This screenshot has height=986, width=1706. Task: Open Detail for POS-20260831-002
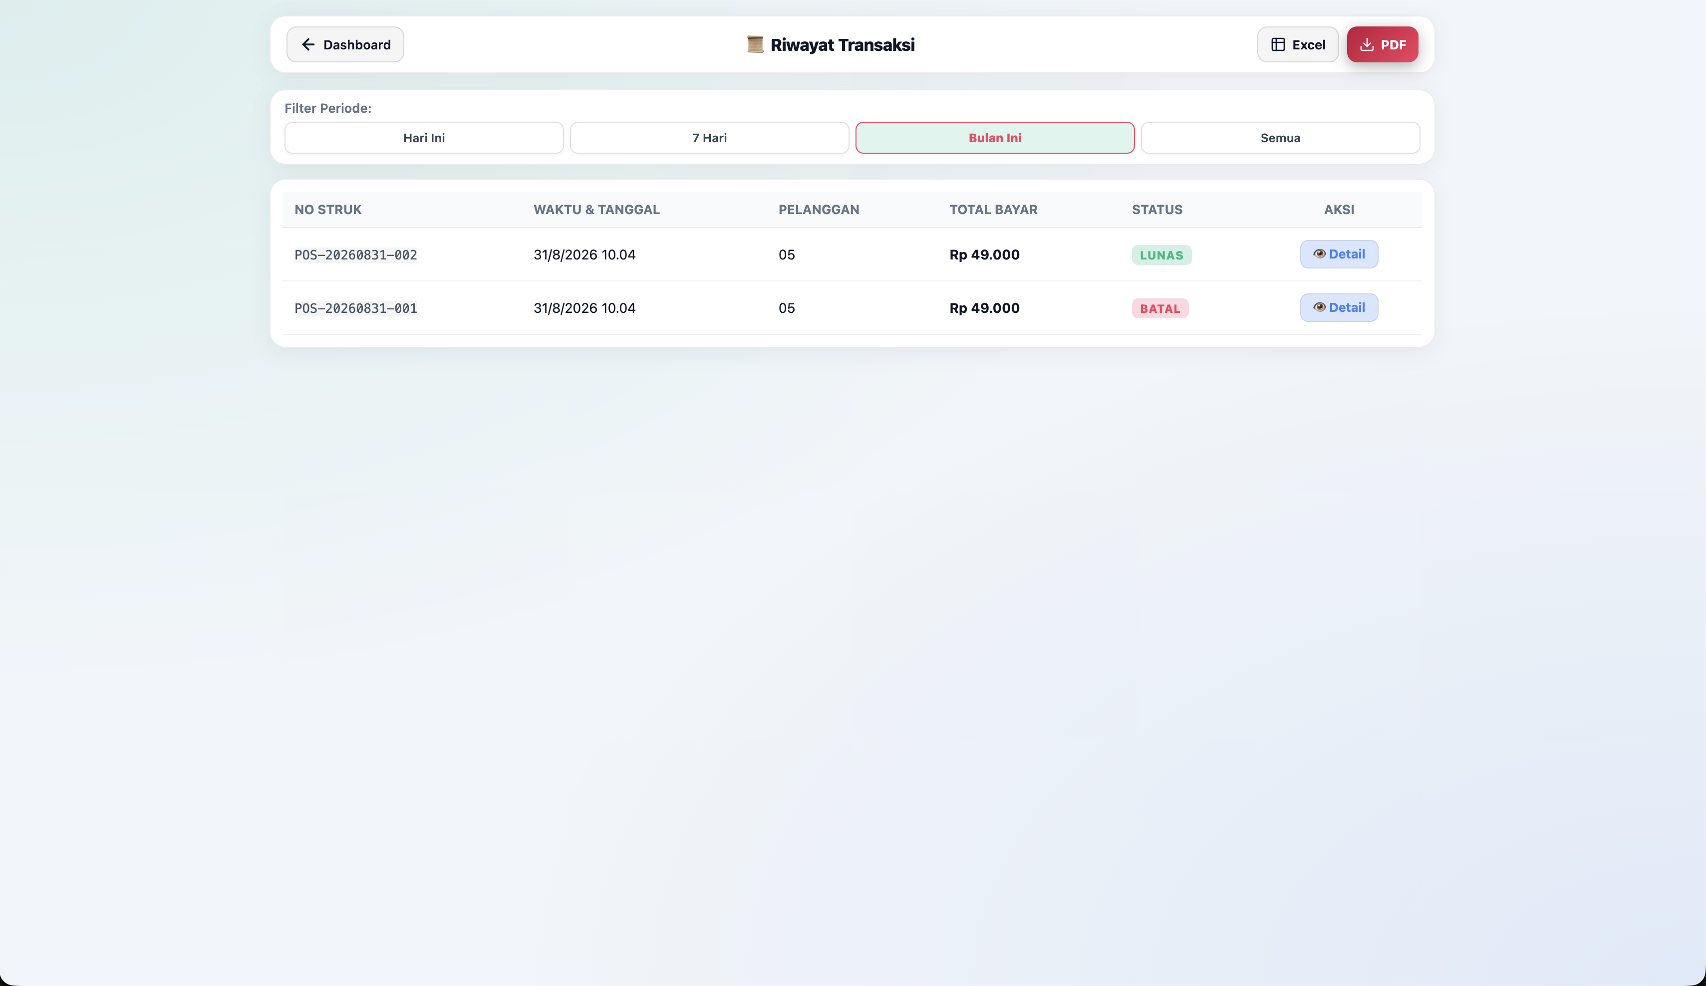pos(1339,254)
